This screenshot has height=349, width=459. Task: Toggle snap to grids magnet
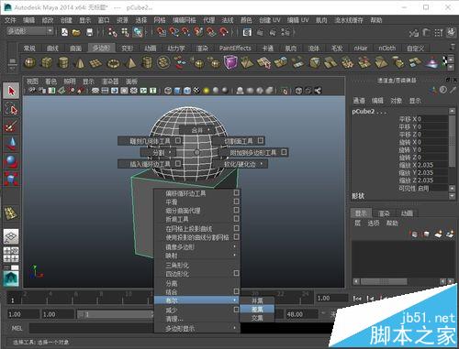click(x=161, y=32)
